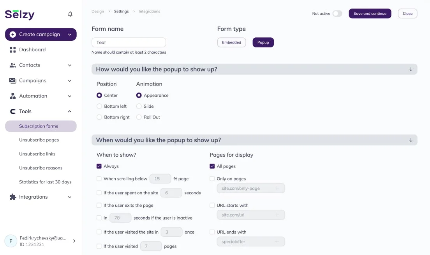Collapse the How would you like the popup section

coord(411,69)
